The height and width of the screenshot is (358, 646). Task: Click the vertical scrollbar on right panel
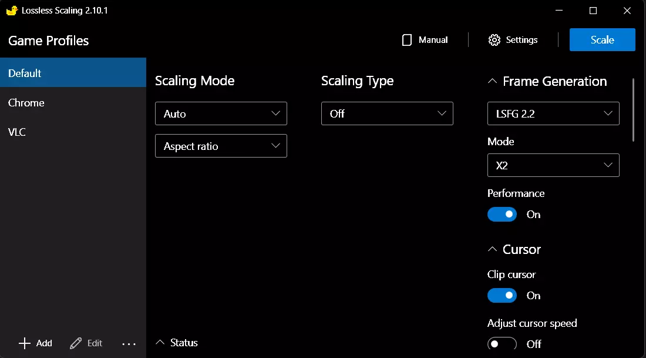point(634,111)
